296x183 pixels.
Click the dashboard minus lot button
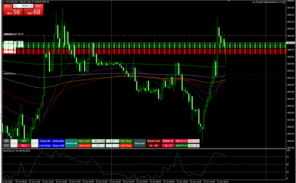point(6,146)
